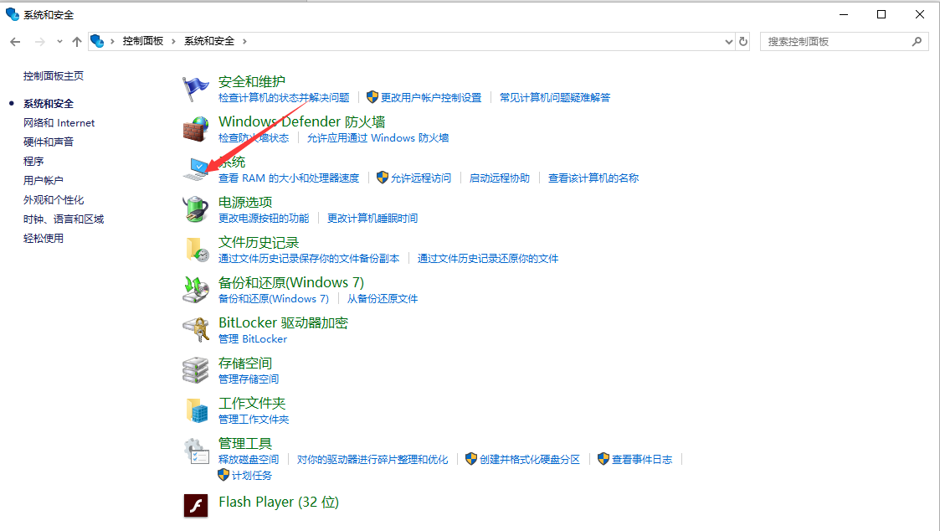Viewport: 940px width, 531px height.
Task: Open the recent locations dropdown beside the forward arrow
Action: 59,41
